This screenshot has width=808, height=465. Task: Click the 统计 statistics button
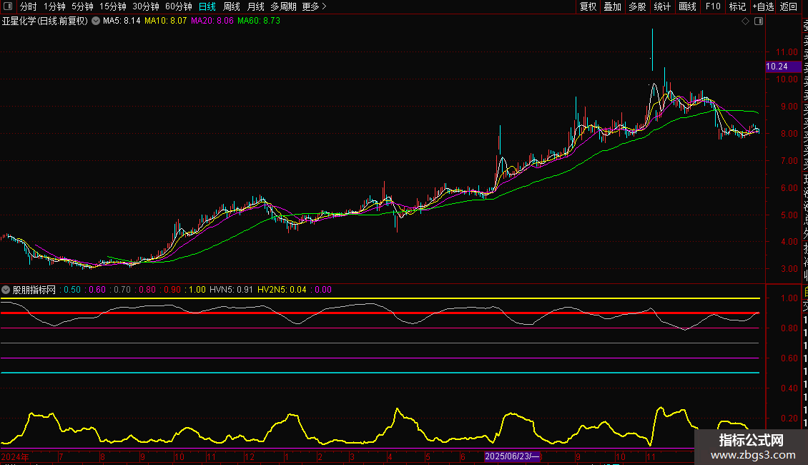point(662,6)
